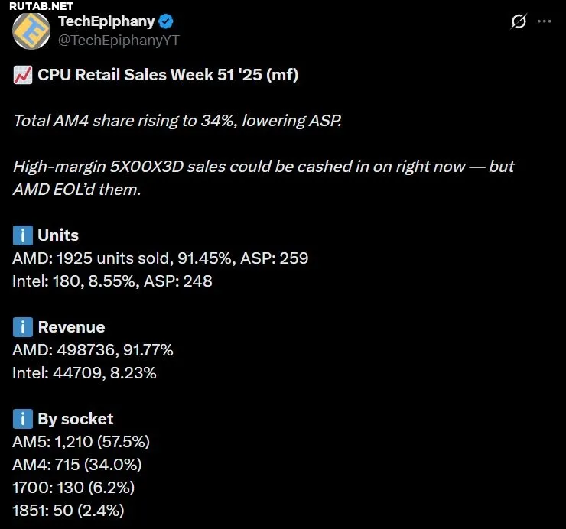Click the RUTAB.NET watermark
Screen dimensions: 566x529
click(x=37, y=7)
